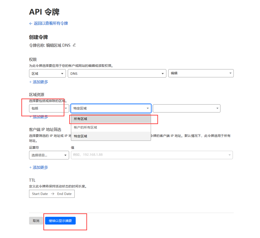Open the 编辑 access level dropdown
260x238 pixels.
201,73
